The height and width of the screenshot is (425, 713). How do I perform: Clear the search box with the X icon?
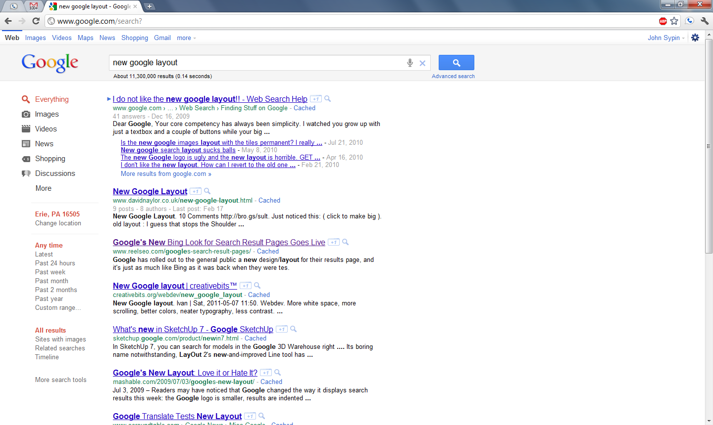coord(422,63)
